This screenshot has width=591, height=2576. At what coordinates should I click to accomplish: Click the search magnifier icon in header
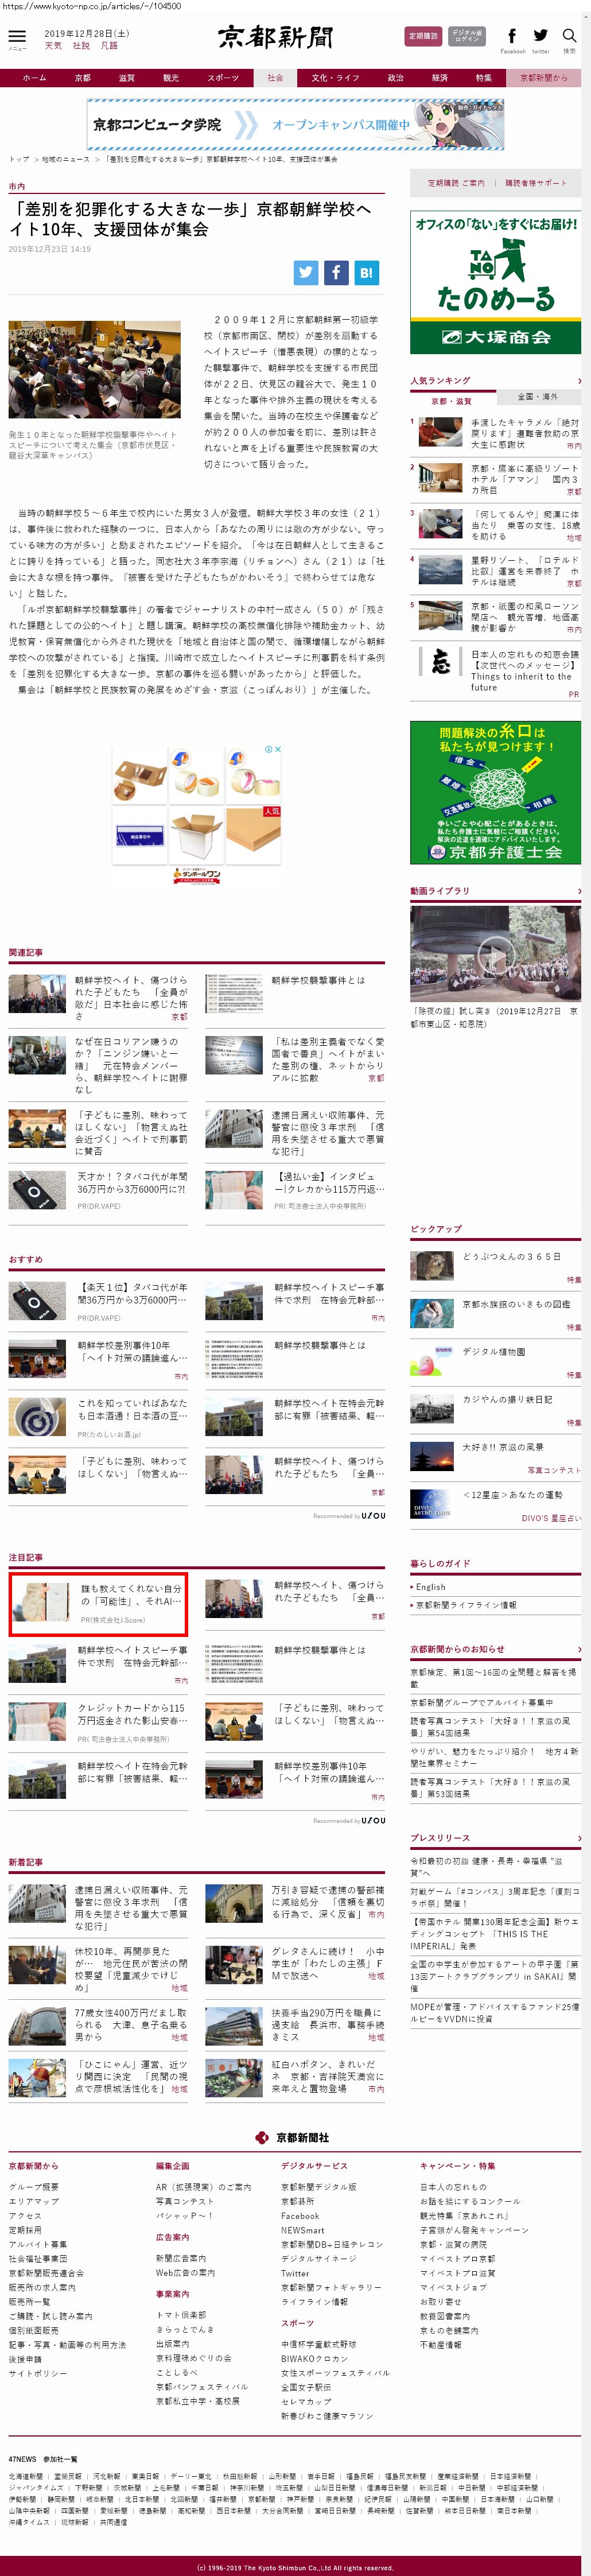(569, 36)
